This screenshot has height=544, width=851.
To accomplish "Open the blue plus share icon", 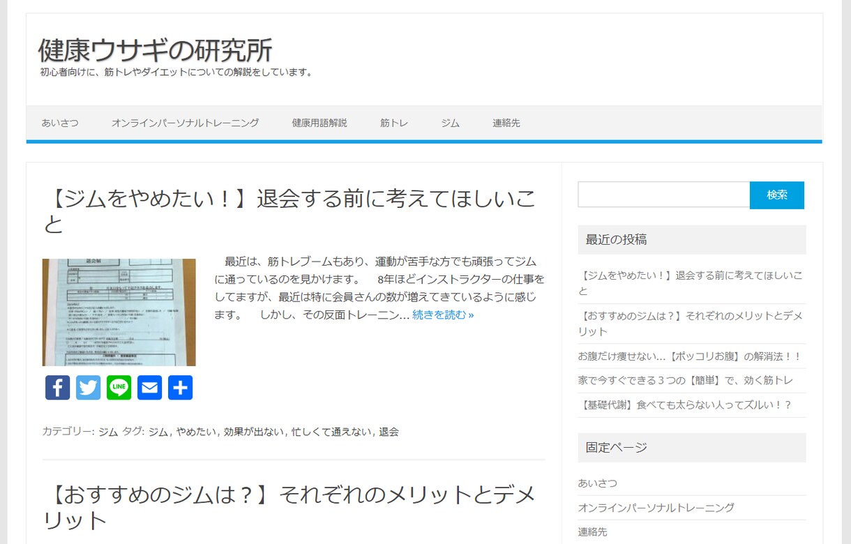I will click(181, 388).
